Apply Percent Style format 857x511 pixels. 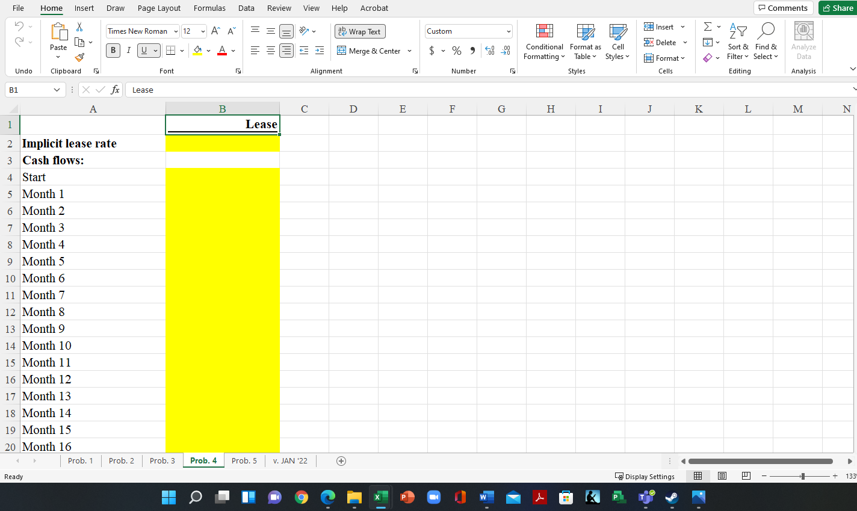[x=457, y=51]
